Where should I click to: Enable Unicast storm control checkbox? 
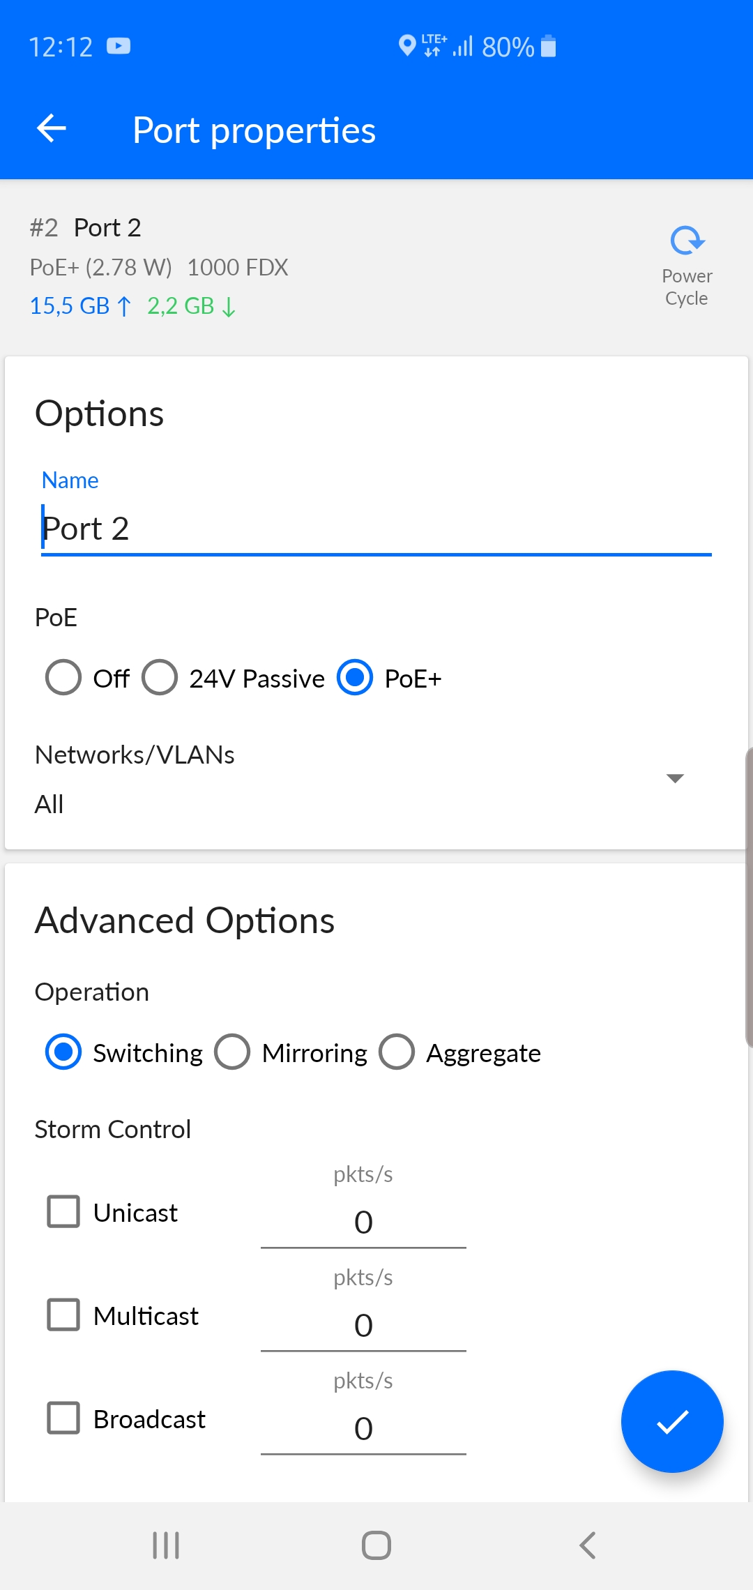pos(63,1212)
